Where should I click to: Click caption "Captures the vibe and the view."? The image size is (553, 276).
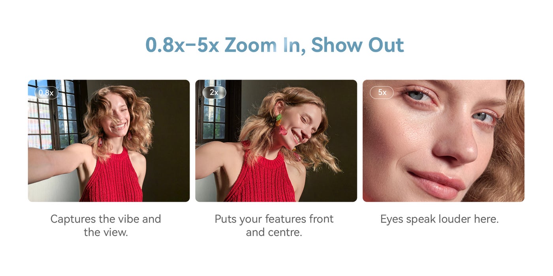[106, 226]
